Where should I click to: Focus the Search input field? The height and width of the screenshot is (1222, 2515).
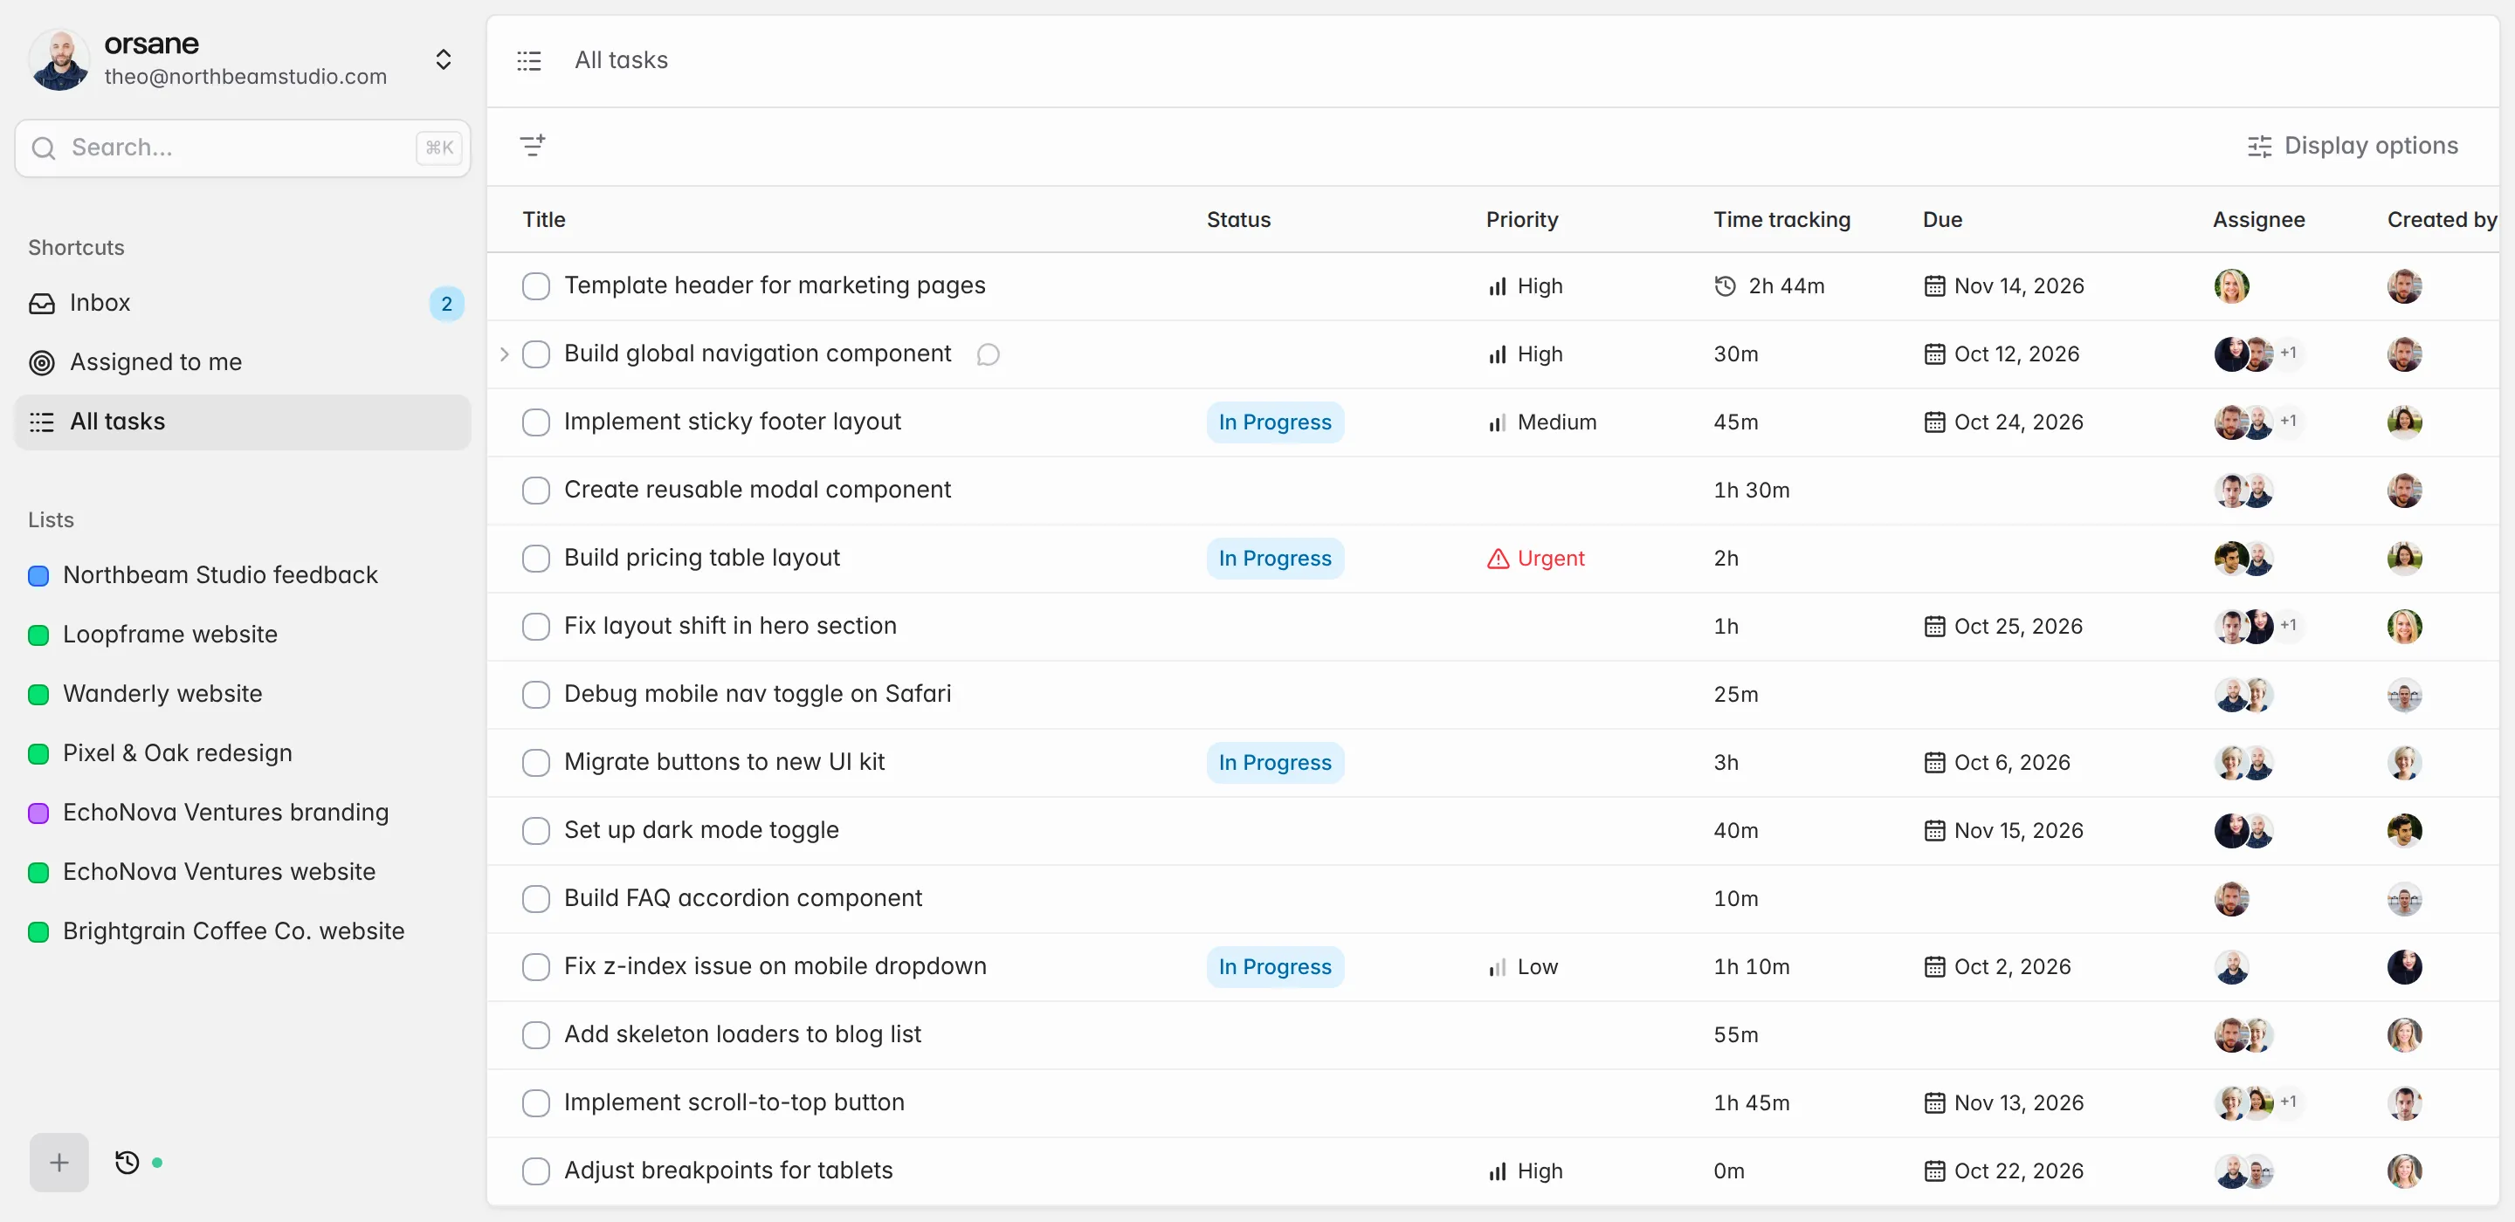click(242, 148)
